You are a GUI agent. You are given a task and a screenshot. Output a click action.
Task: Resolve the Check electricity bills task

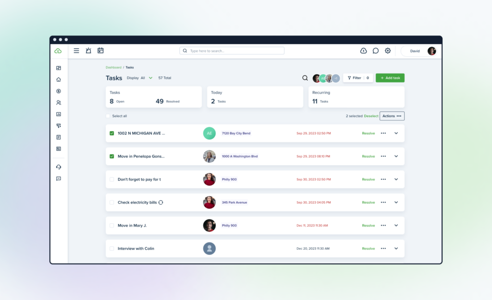(369, 202)
